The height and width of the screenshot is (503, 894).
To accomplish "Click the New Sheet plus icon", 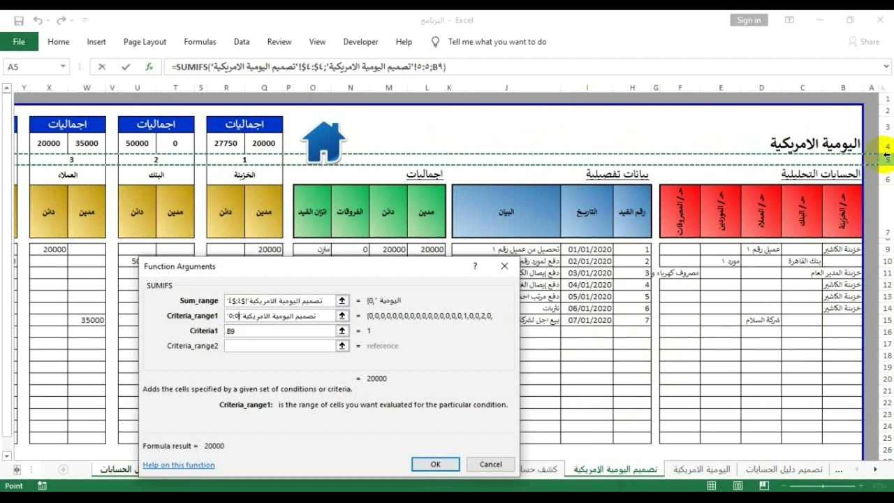I will 64,469.
